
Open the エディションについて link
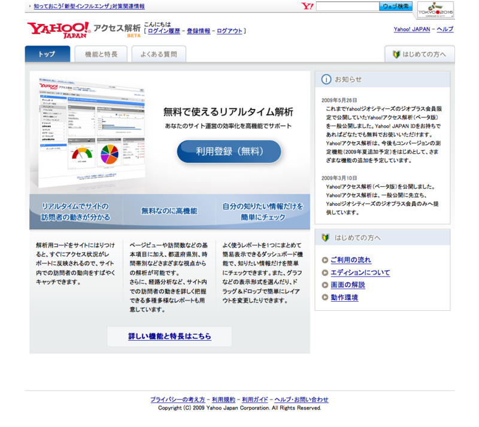[x=360, y=272]
